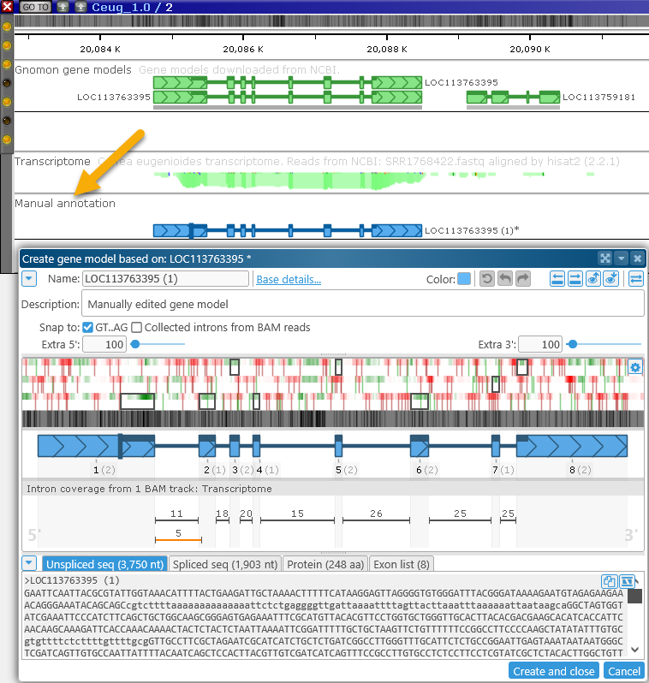This screenshot has height=683, width=649.
Task: Click the Create and close button
Action: coord(553,671)
